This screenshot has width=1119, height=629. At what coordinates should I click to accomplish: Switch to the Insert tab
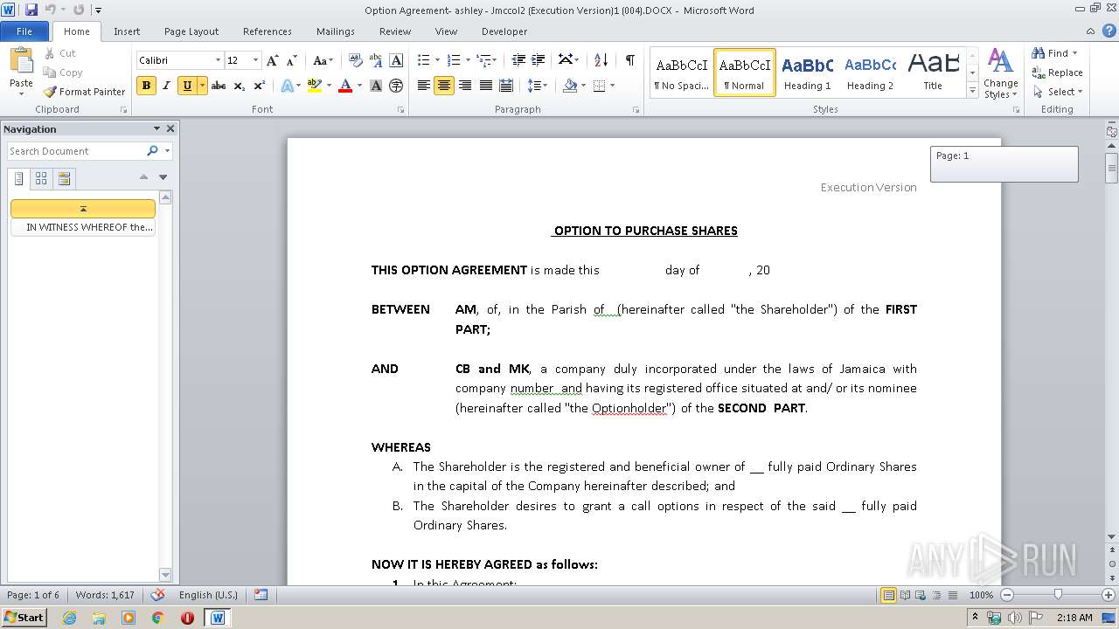tap(127, 31)
